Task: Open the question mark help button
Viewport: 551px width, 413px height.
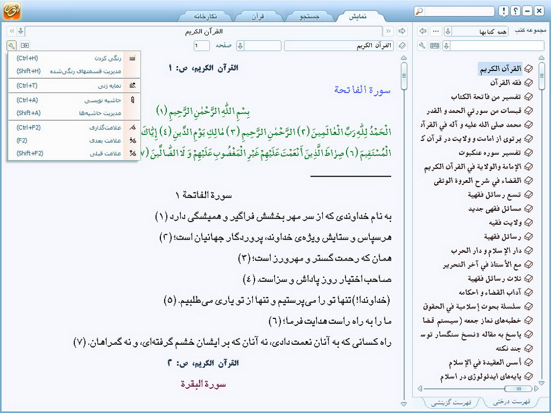Action: (515, 11)
